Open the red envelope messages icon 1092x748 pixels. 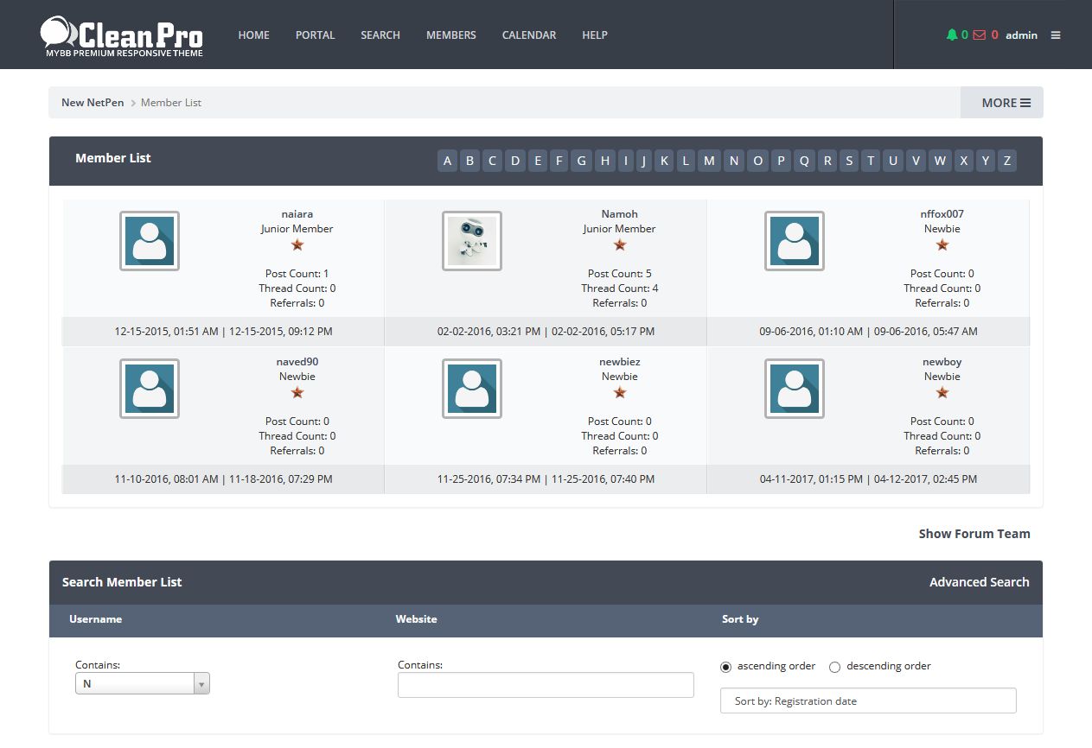(979, 35)
